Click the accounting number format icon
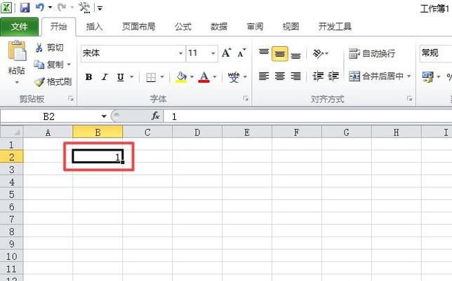The width and height of the screenshot is (452, 281). click(x=427, y=77)
